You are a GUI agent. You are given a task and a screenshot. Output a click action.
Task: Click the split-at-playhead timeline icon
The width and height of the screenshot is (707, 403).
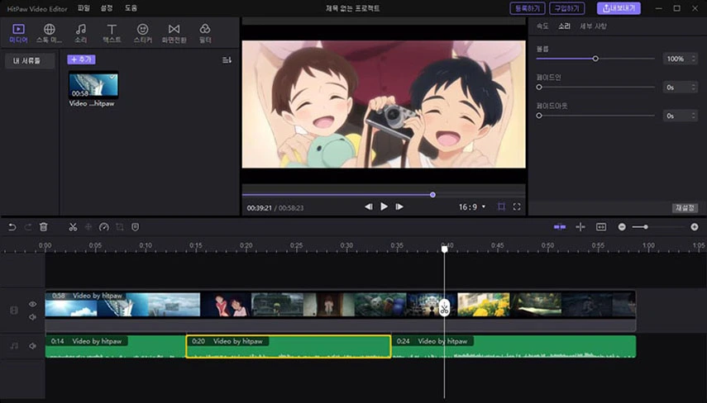coord(580,227)
